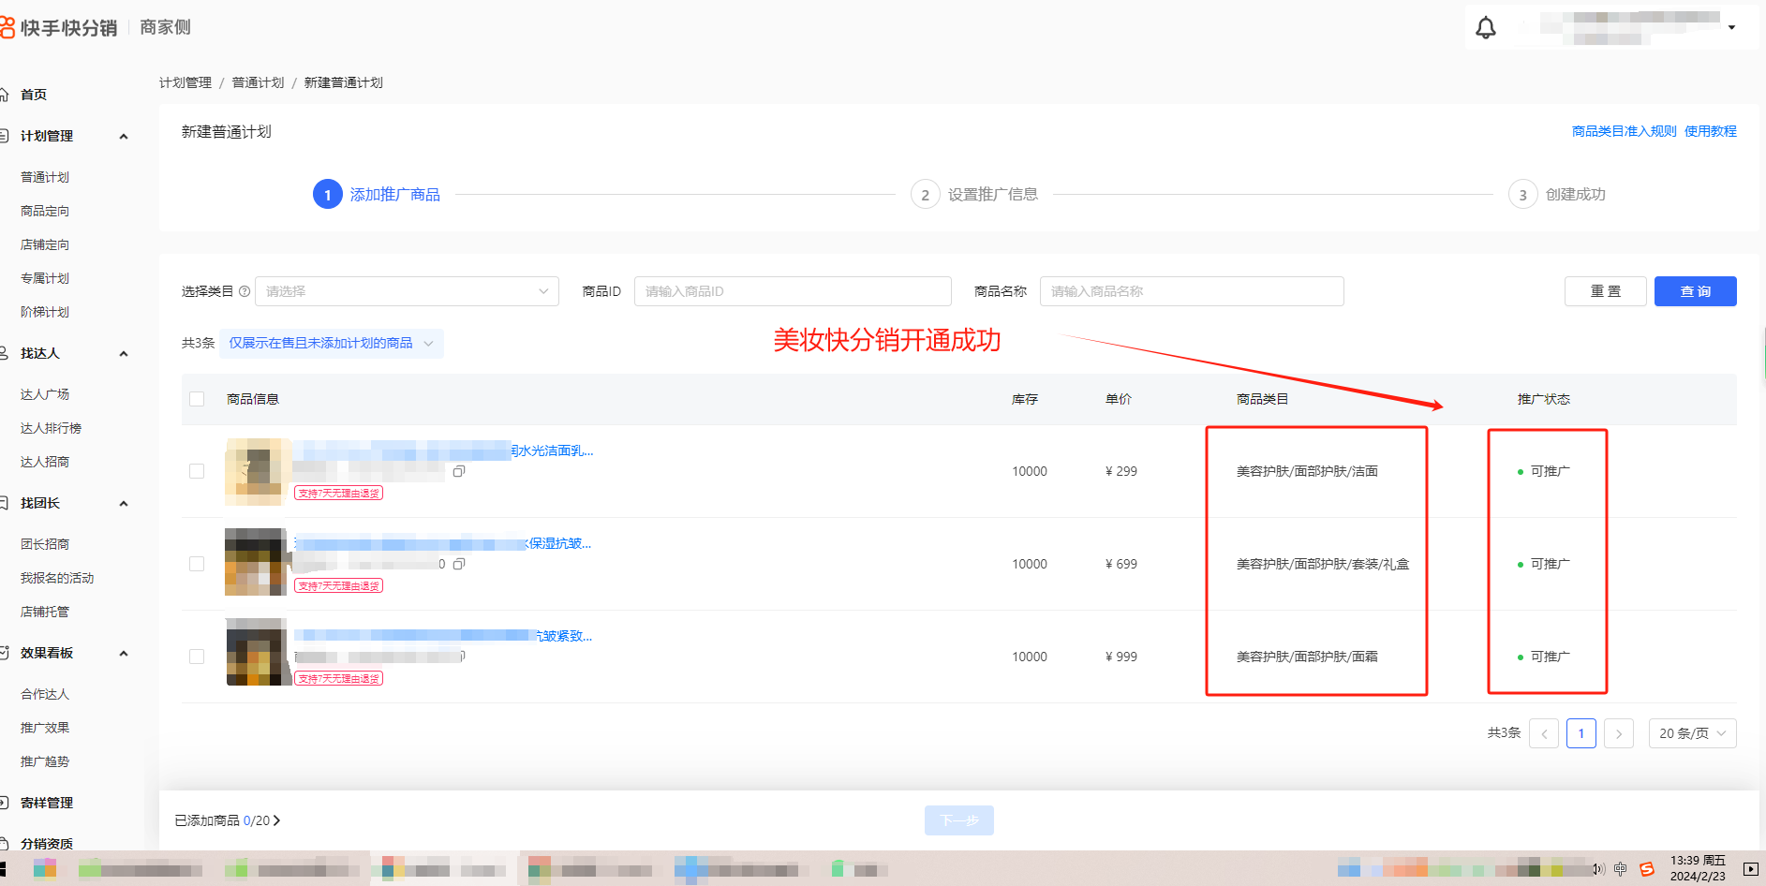Go to previous page arrow
Screen dimensions: 1766x886
[x=1544, y=733]
